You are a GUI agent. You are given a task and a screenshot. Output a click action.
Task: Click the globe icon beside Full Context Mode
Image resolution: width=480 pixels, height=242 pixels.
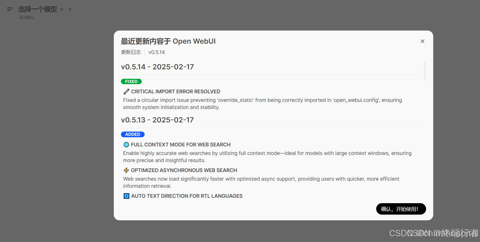(x=126, y=145)
